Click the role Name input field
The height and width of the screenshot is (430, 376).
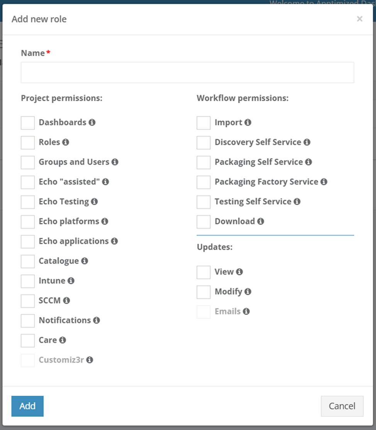coord(187,73)
